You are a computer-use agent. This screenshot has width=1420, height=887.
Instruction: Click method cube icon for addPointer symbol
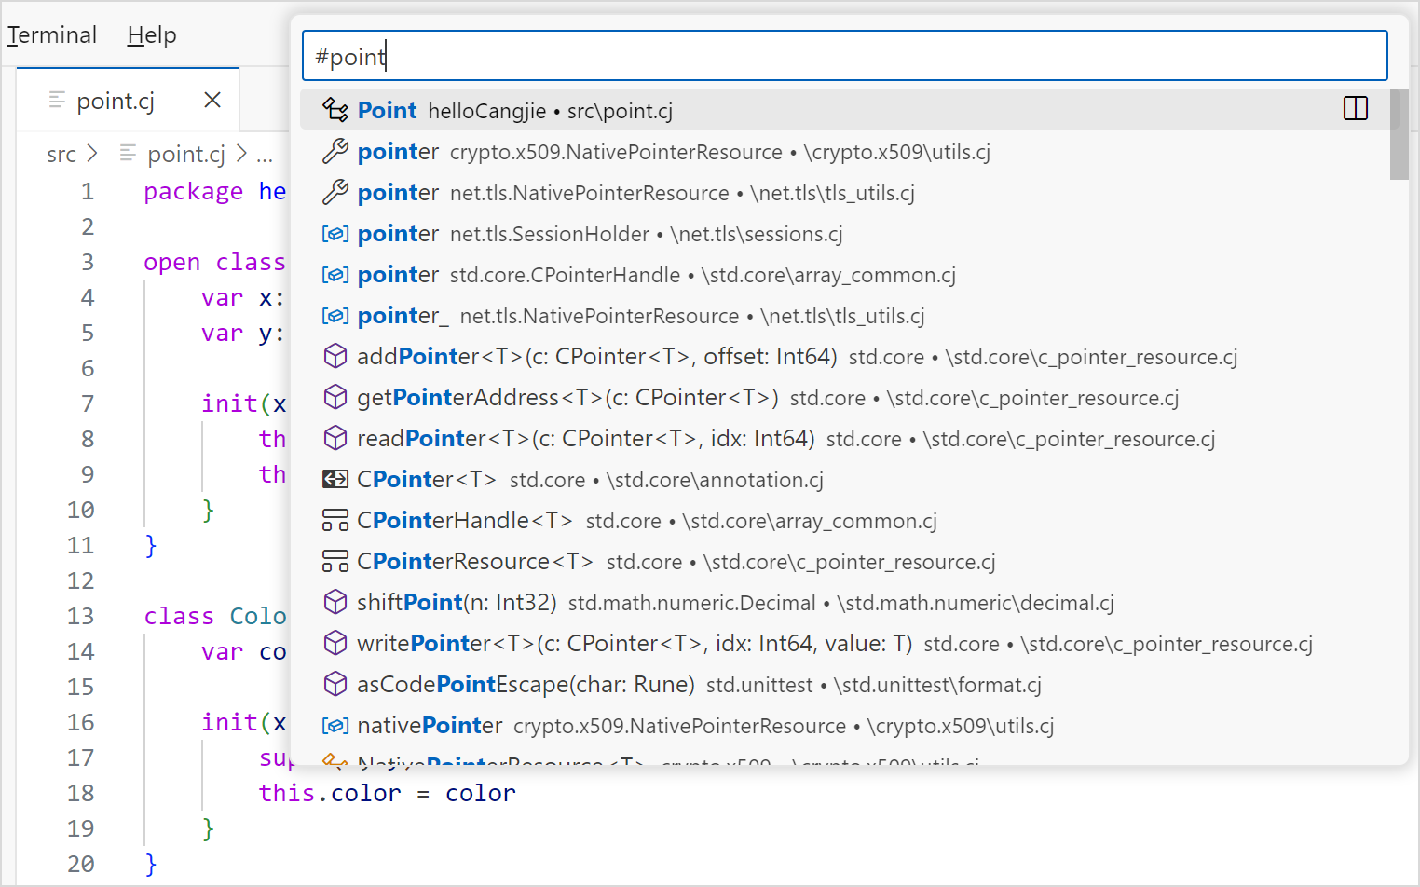pos(335,356)
